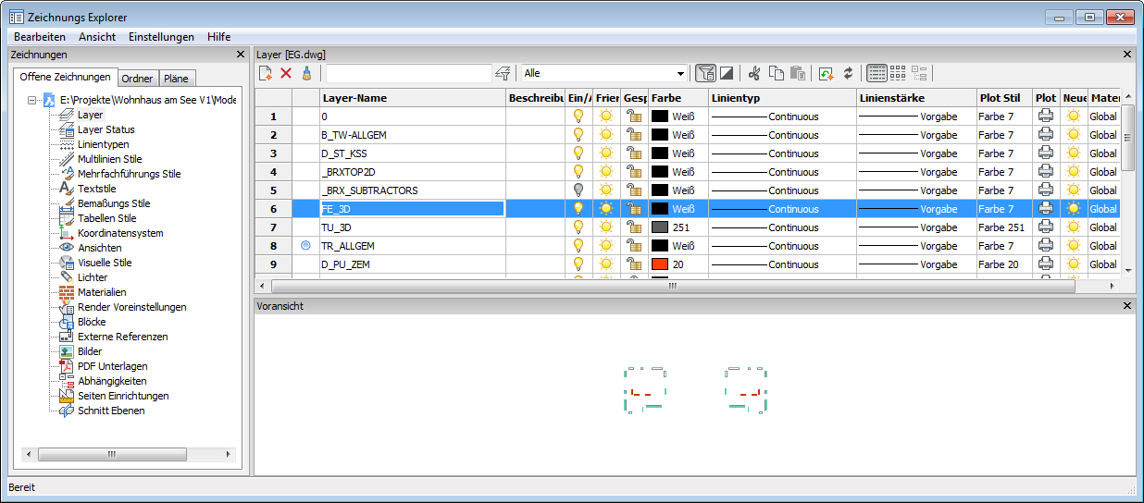Screen dimensions: 1144x503
Task: Click the layer search input field
Action: [x=408, y=73]
